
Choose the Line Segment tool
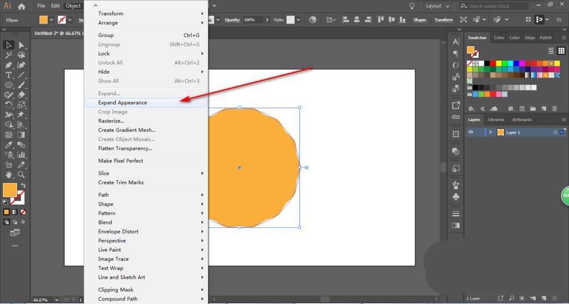point(22,75)
